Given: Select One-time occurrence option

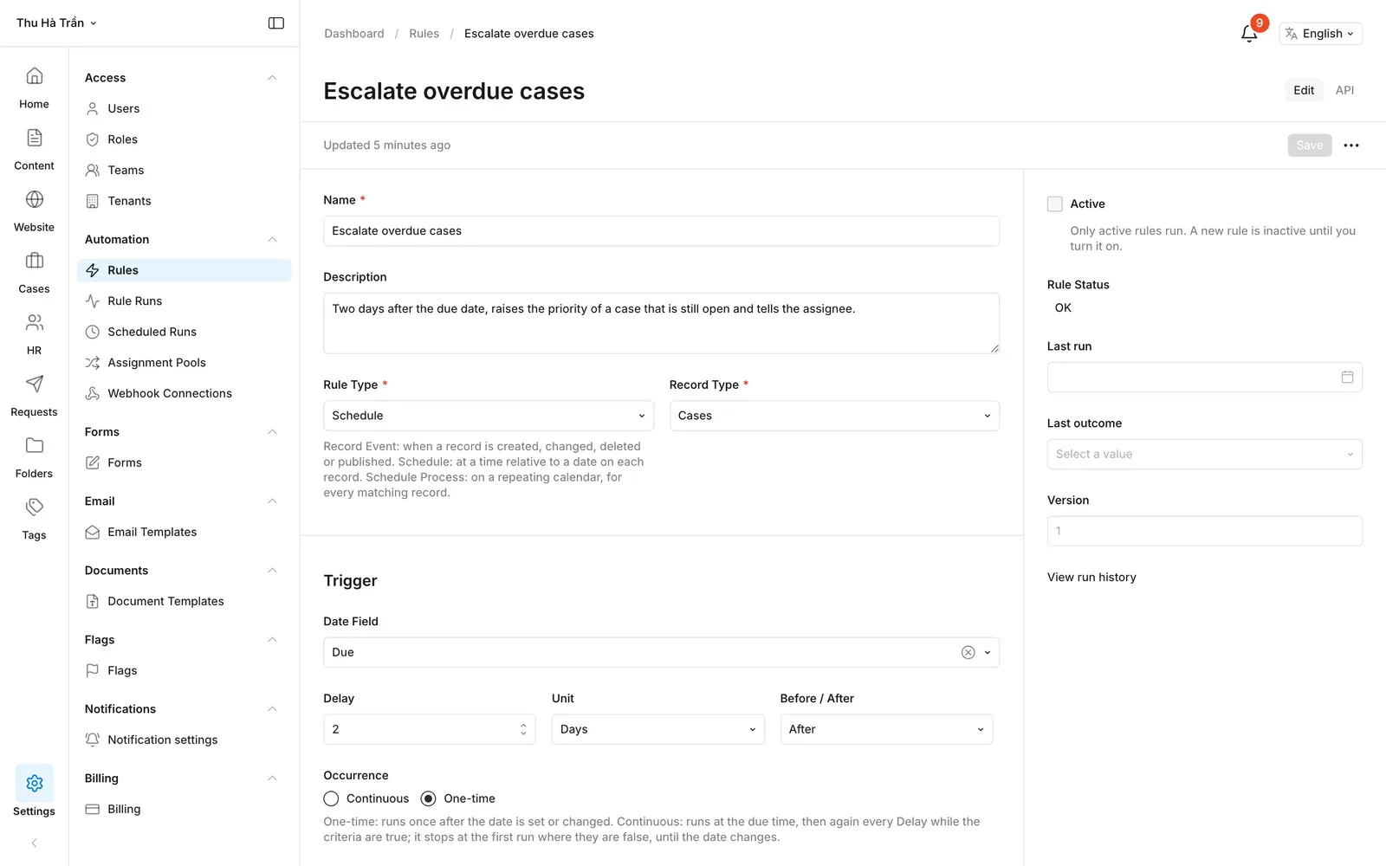Looking at the screenshot, I should pos(428,799).
